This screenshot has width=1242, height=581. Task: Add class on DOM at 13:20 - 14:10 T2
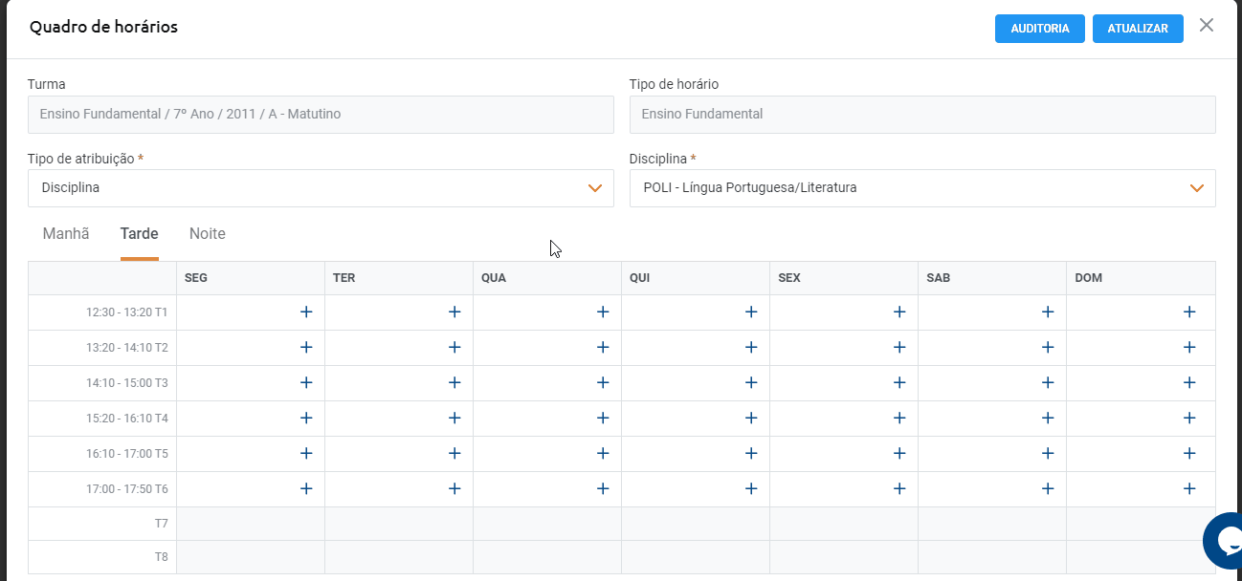(1189, 347)
